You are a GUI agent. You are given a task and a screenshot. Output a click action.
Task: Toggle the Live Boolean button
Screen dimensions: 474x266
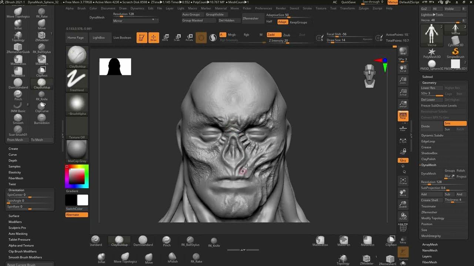coord(122,38)
